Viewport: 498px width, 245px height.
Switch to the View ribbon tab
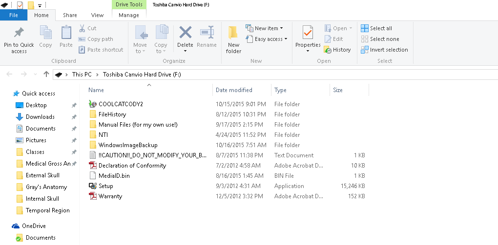coord(97,15)
